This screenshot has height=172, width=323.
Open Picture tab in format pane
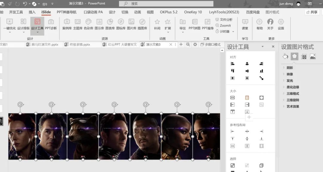click(313, 56)
